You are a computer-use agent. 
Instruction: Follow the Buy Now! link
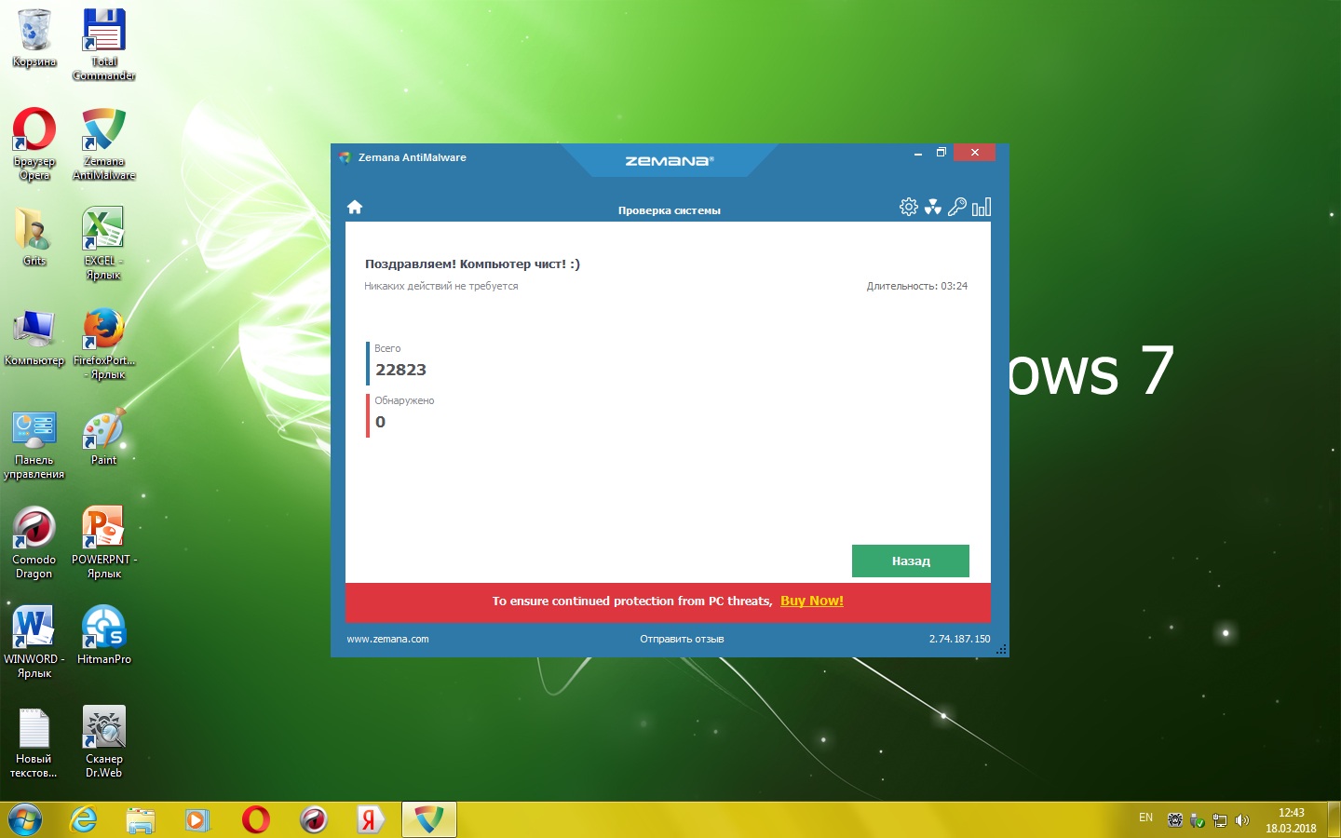(812, 601)
